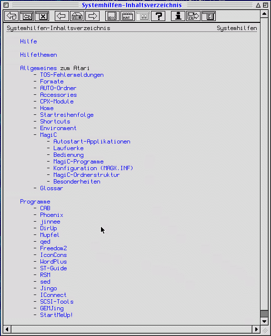271x336 pixels.
Task: Click the horizontal scrollbar left arrow
Action: 7,329
